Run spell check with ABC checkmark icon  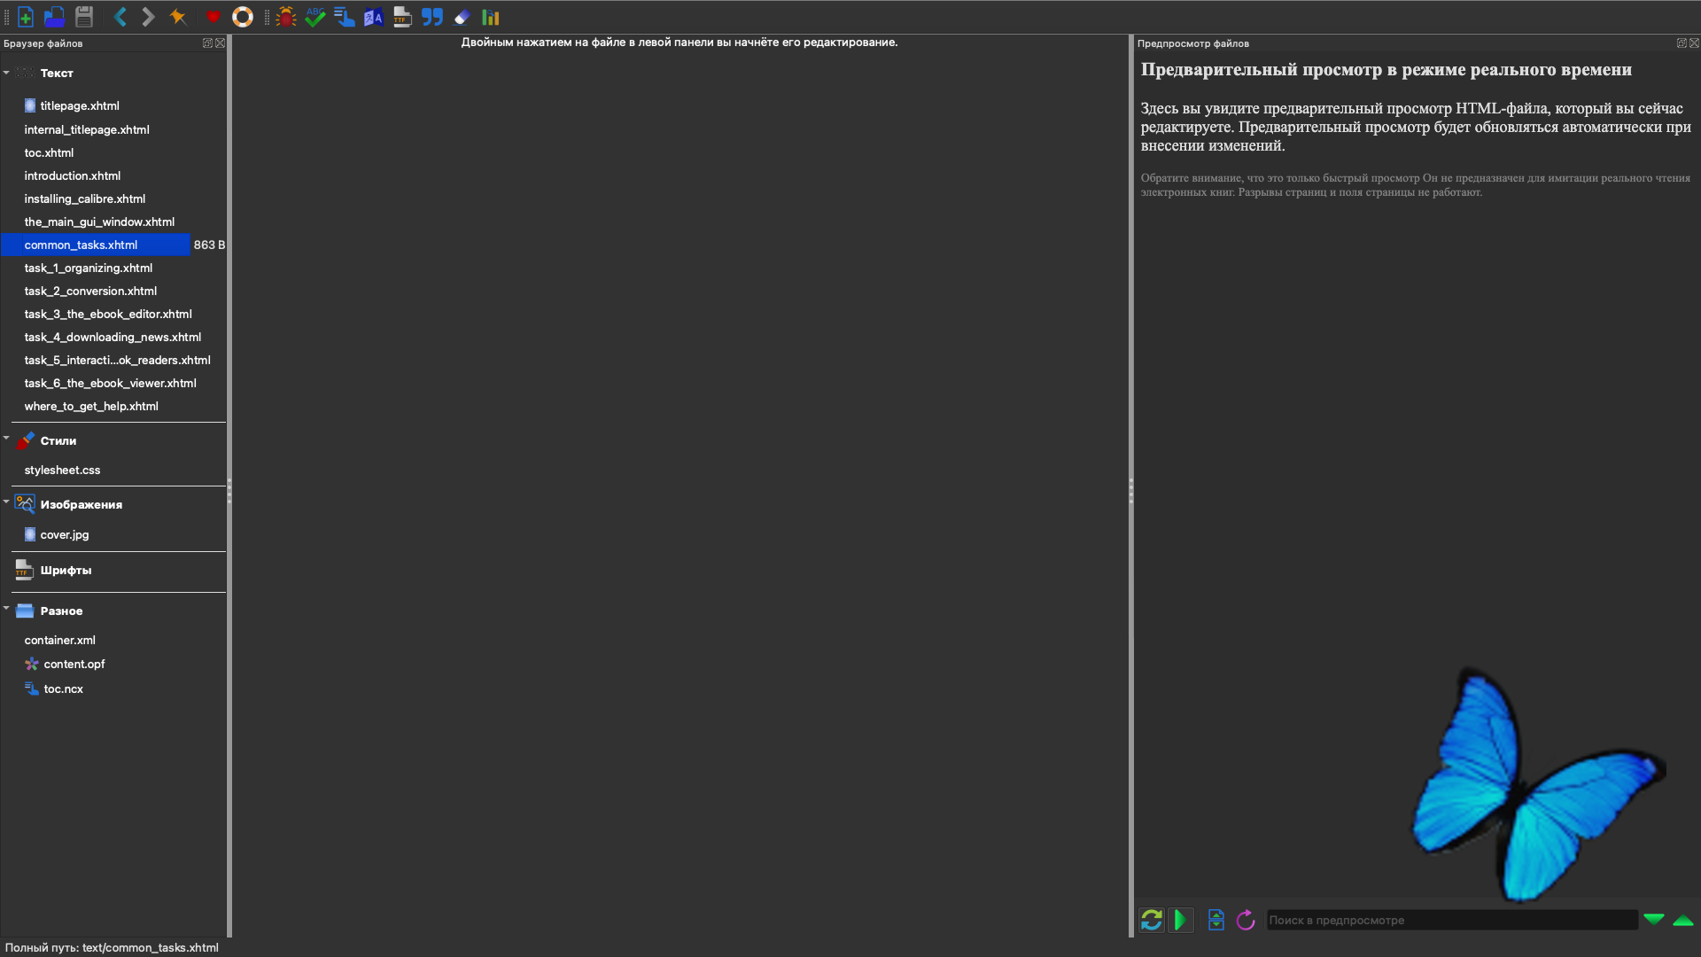315,17
